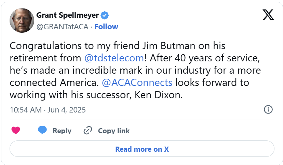Click the Grant Spellmeyer display name

tap(67, 15)
